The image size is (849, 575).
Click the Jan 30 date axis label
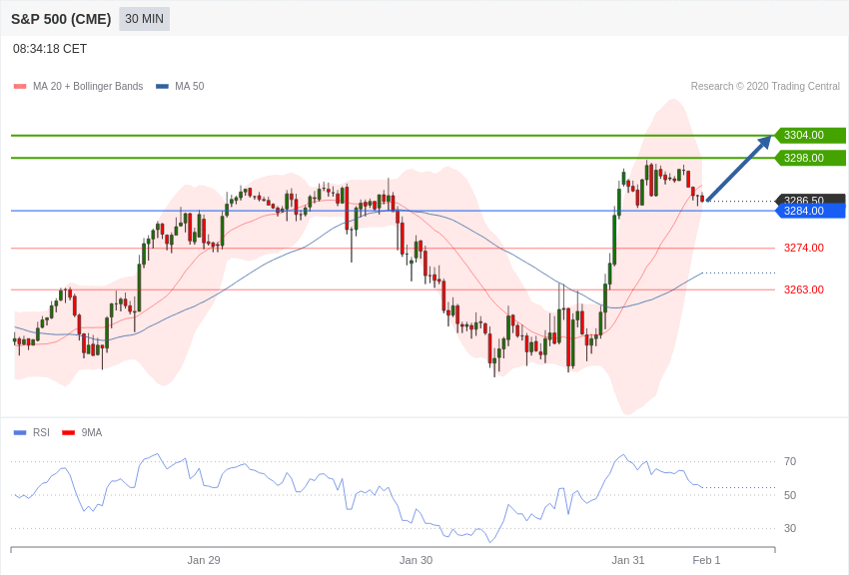416,560
